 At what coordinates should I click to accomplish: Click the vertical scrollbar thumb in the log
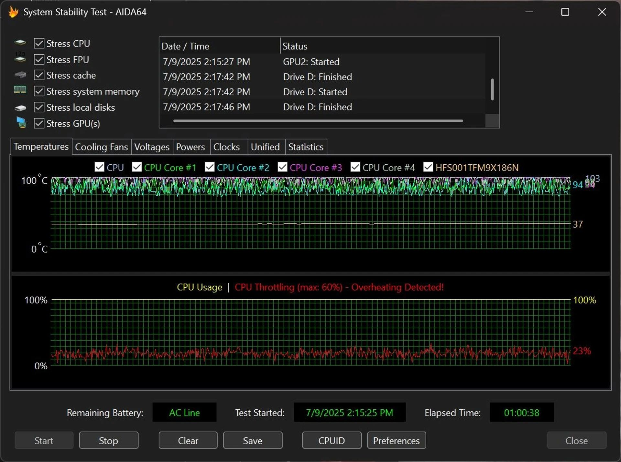[x=492, y=89]
